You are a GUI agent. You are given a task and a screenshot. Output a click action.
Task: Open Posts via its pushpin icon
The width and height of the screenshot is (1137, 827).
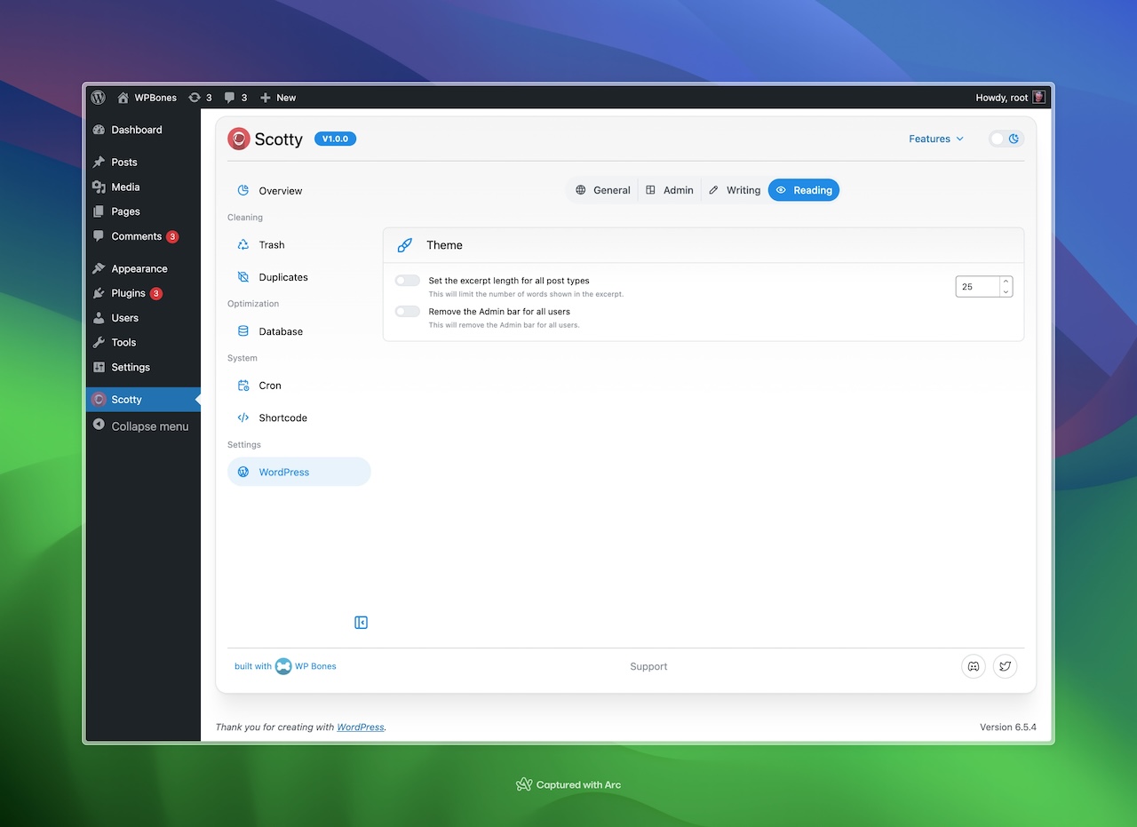coord(99,163)
